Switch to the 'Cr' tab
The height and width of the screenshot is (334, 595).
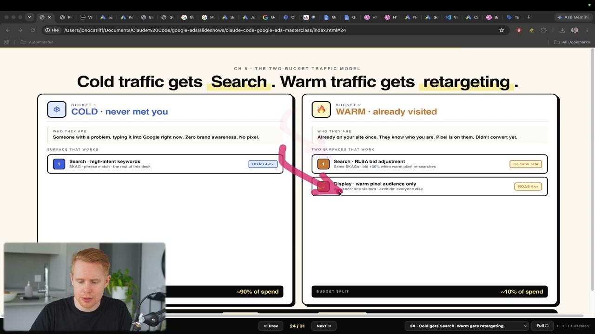(289, 17)
